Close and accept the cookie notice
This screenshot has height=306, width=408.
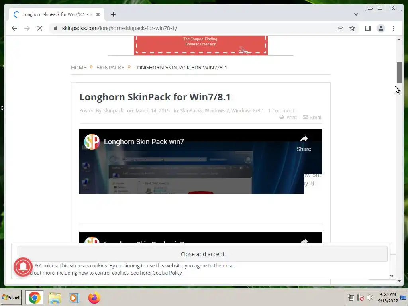click(202, 254)
